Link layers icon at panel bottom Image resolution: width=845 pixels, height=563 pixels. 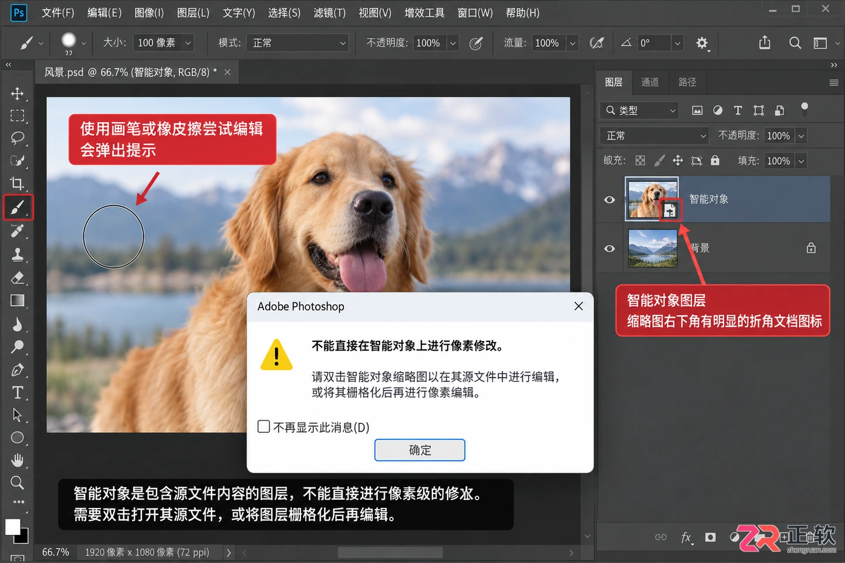661,537
